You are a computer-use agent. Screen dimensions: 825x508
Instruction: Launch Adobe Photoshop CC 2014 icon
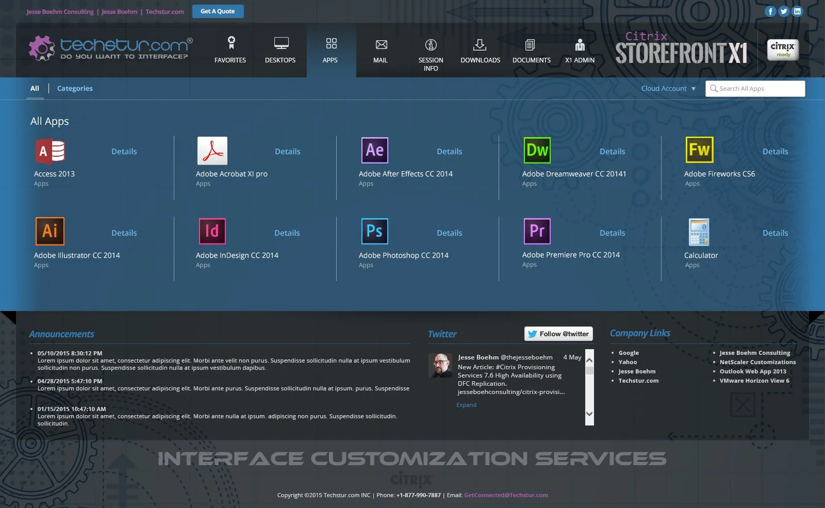(x=375, y=231)
